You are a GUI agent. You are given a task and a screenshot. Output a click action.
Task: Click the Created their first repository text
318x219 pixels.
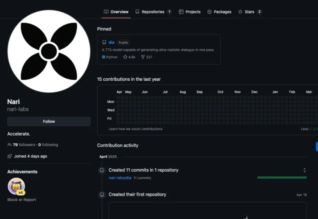pos(137,195)
